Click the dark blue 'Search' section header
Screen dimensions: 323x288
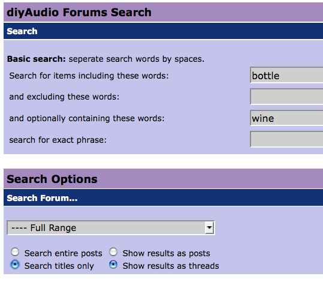[x=164, y=31]
